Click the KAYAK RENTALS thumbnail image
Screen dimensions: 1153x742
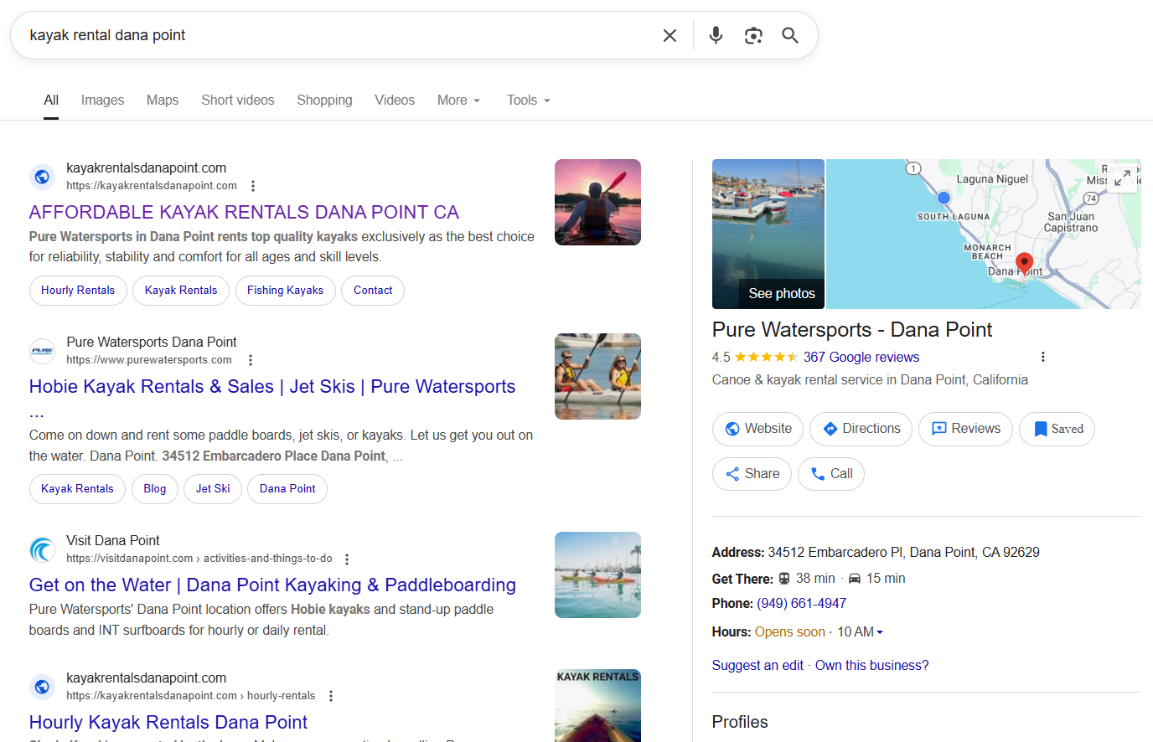597,705
